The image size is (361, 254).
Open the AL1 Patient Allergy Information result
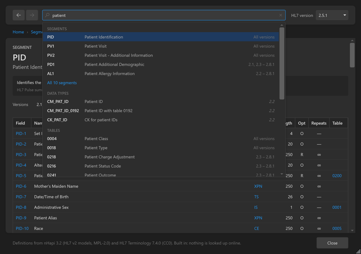click(161, 73)
